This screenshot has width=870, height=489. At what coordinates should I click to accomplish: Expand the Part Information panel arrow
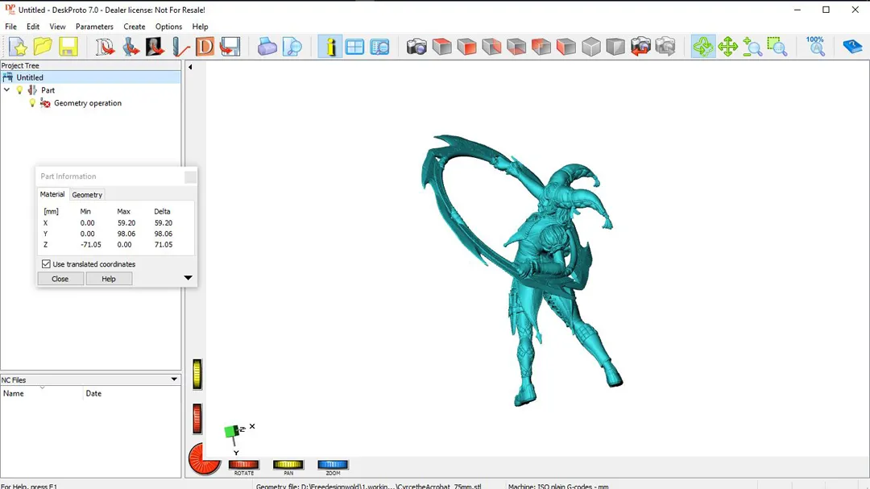pyautogui.click(x=188, y=278)
